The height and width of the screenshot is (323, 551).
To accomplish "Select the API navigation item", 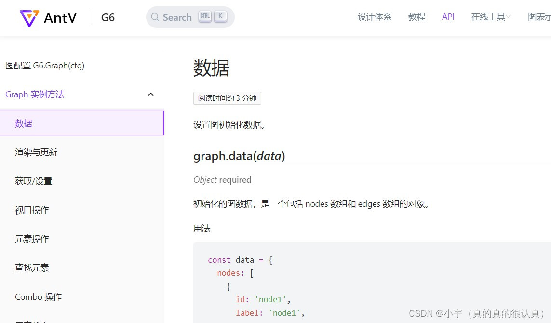I will coord(448,16).
